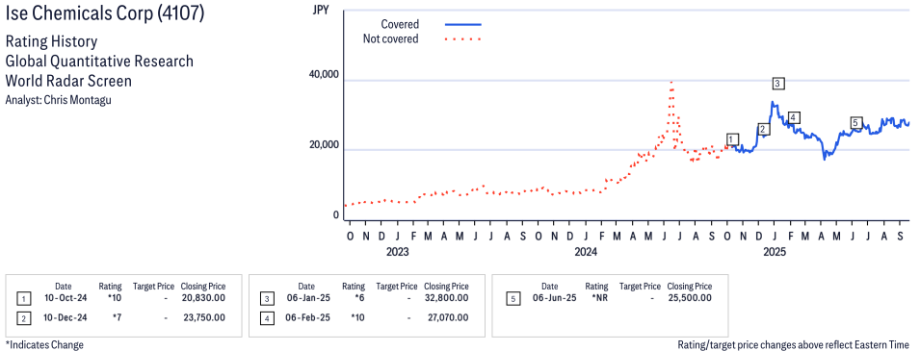
Task: Click the *Indicates Change footnote
Action: pyautogui.click(x=44, y=344)
